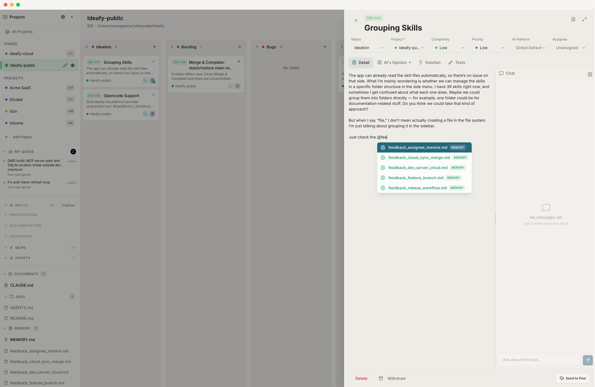595x387 pixels.
Task: Toggle the chat side panel icon
Action: pyautogui.click(x=590, y=74)
